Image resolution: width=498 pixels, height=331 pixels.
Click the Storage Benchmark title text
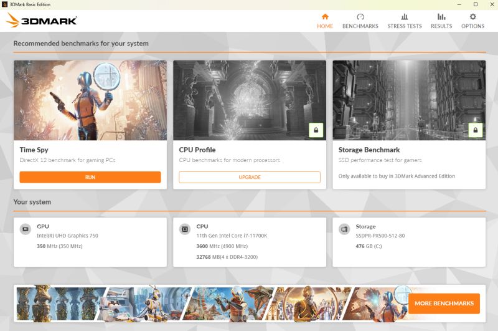coord(369,150)
